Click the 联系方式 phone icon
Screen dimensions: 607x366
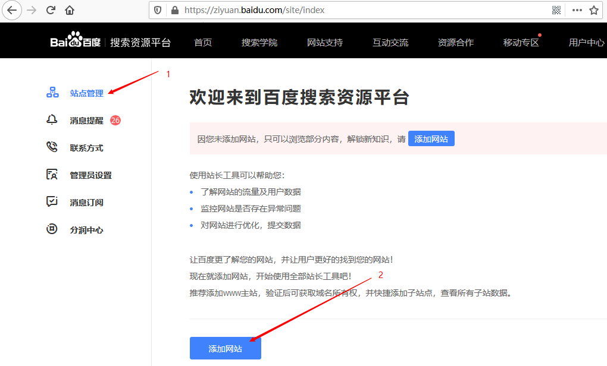coord(52,147)
